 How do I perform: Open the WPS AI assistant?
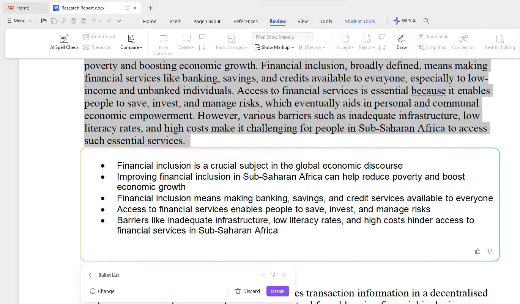405,21
